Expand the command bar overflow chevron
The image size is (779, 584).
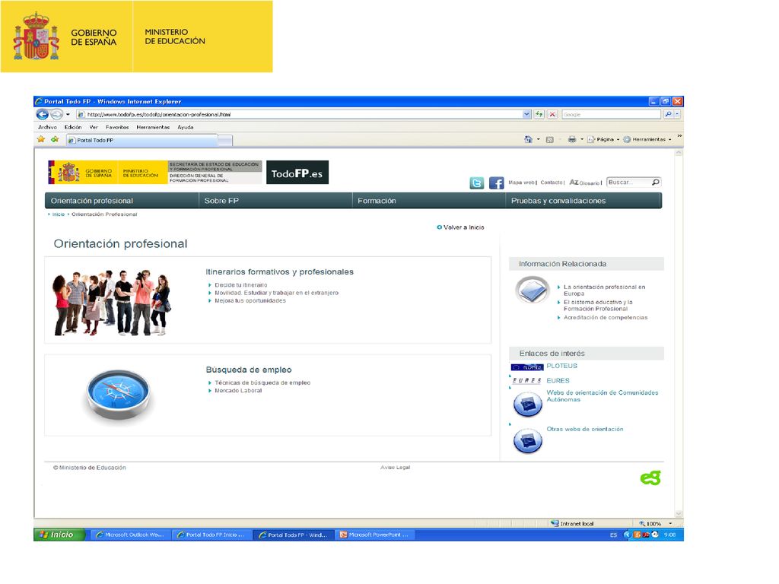(679, 136)
